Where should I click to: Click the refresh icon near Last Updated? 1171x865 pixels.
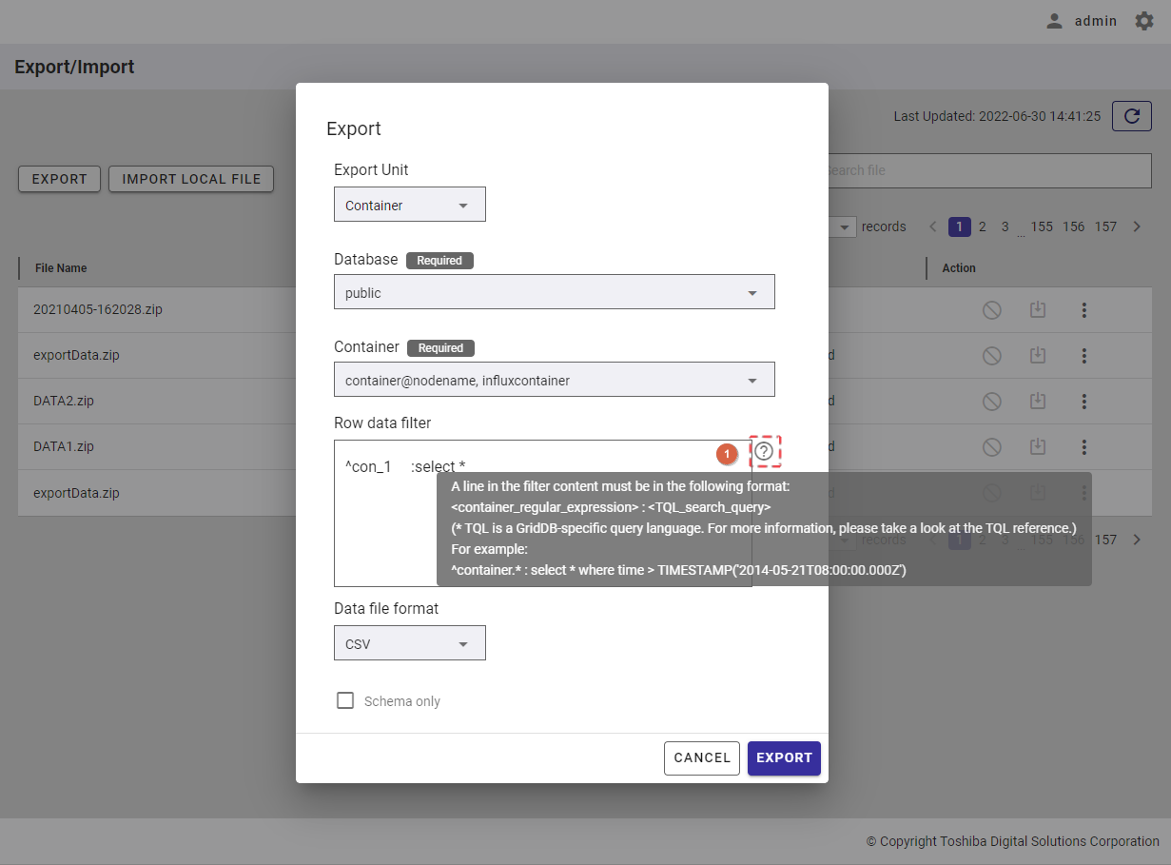coord(1131,116)
